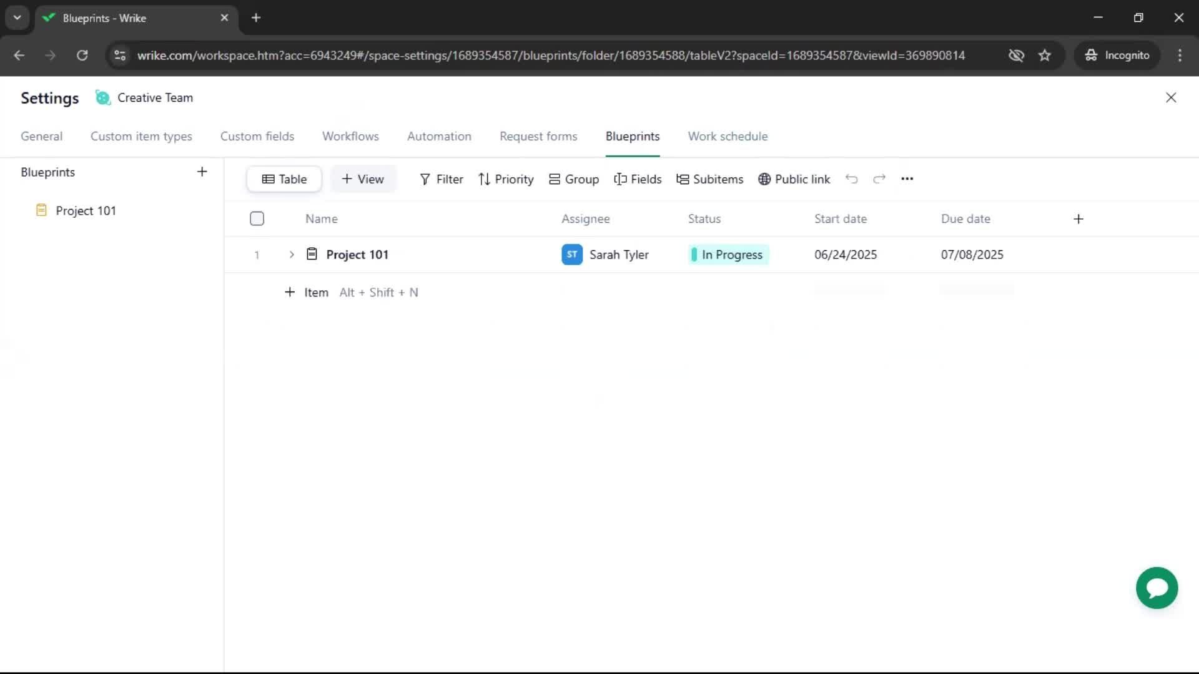Open the more options ellipsis menu
The height and width of the screenshot is (674, 1199).
click(x=907, y=179)
